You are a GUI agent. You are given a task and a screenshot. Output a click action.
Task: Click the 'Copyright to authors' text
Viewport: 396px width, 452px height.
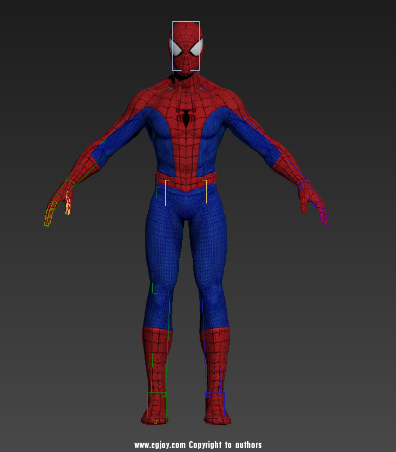pos(225,445)
